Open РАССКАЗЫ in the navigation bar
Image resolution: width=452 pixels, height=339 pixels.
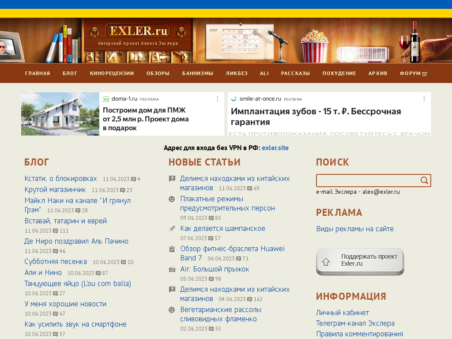295,73
